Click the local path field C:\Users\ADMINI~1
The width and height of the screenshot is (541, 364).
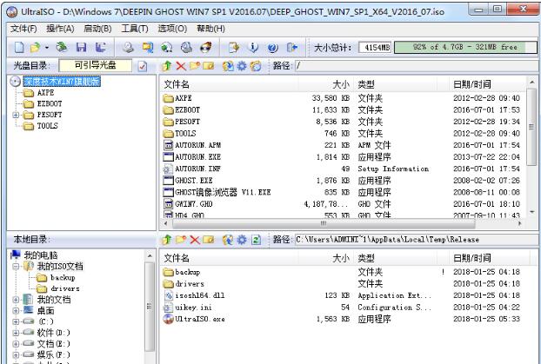(x=416, y=239)
